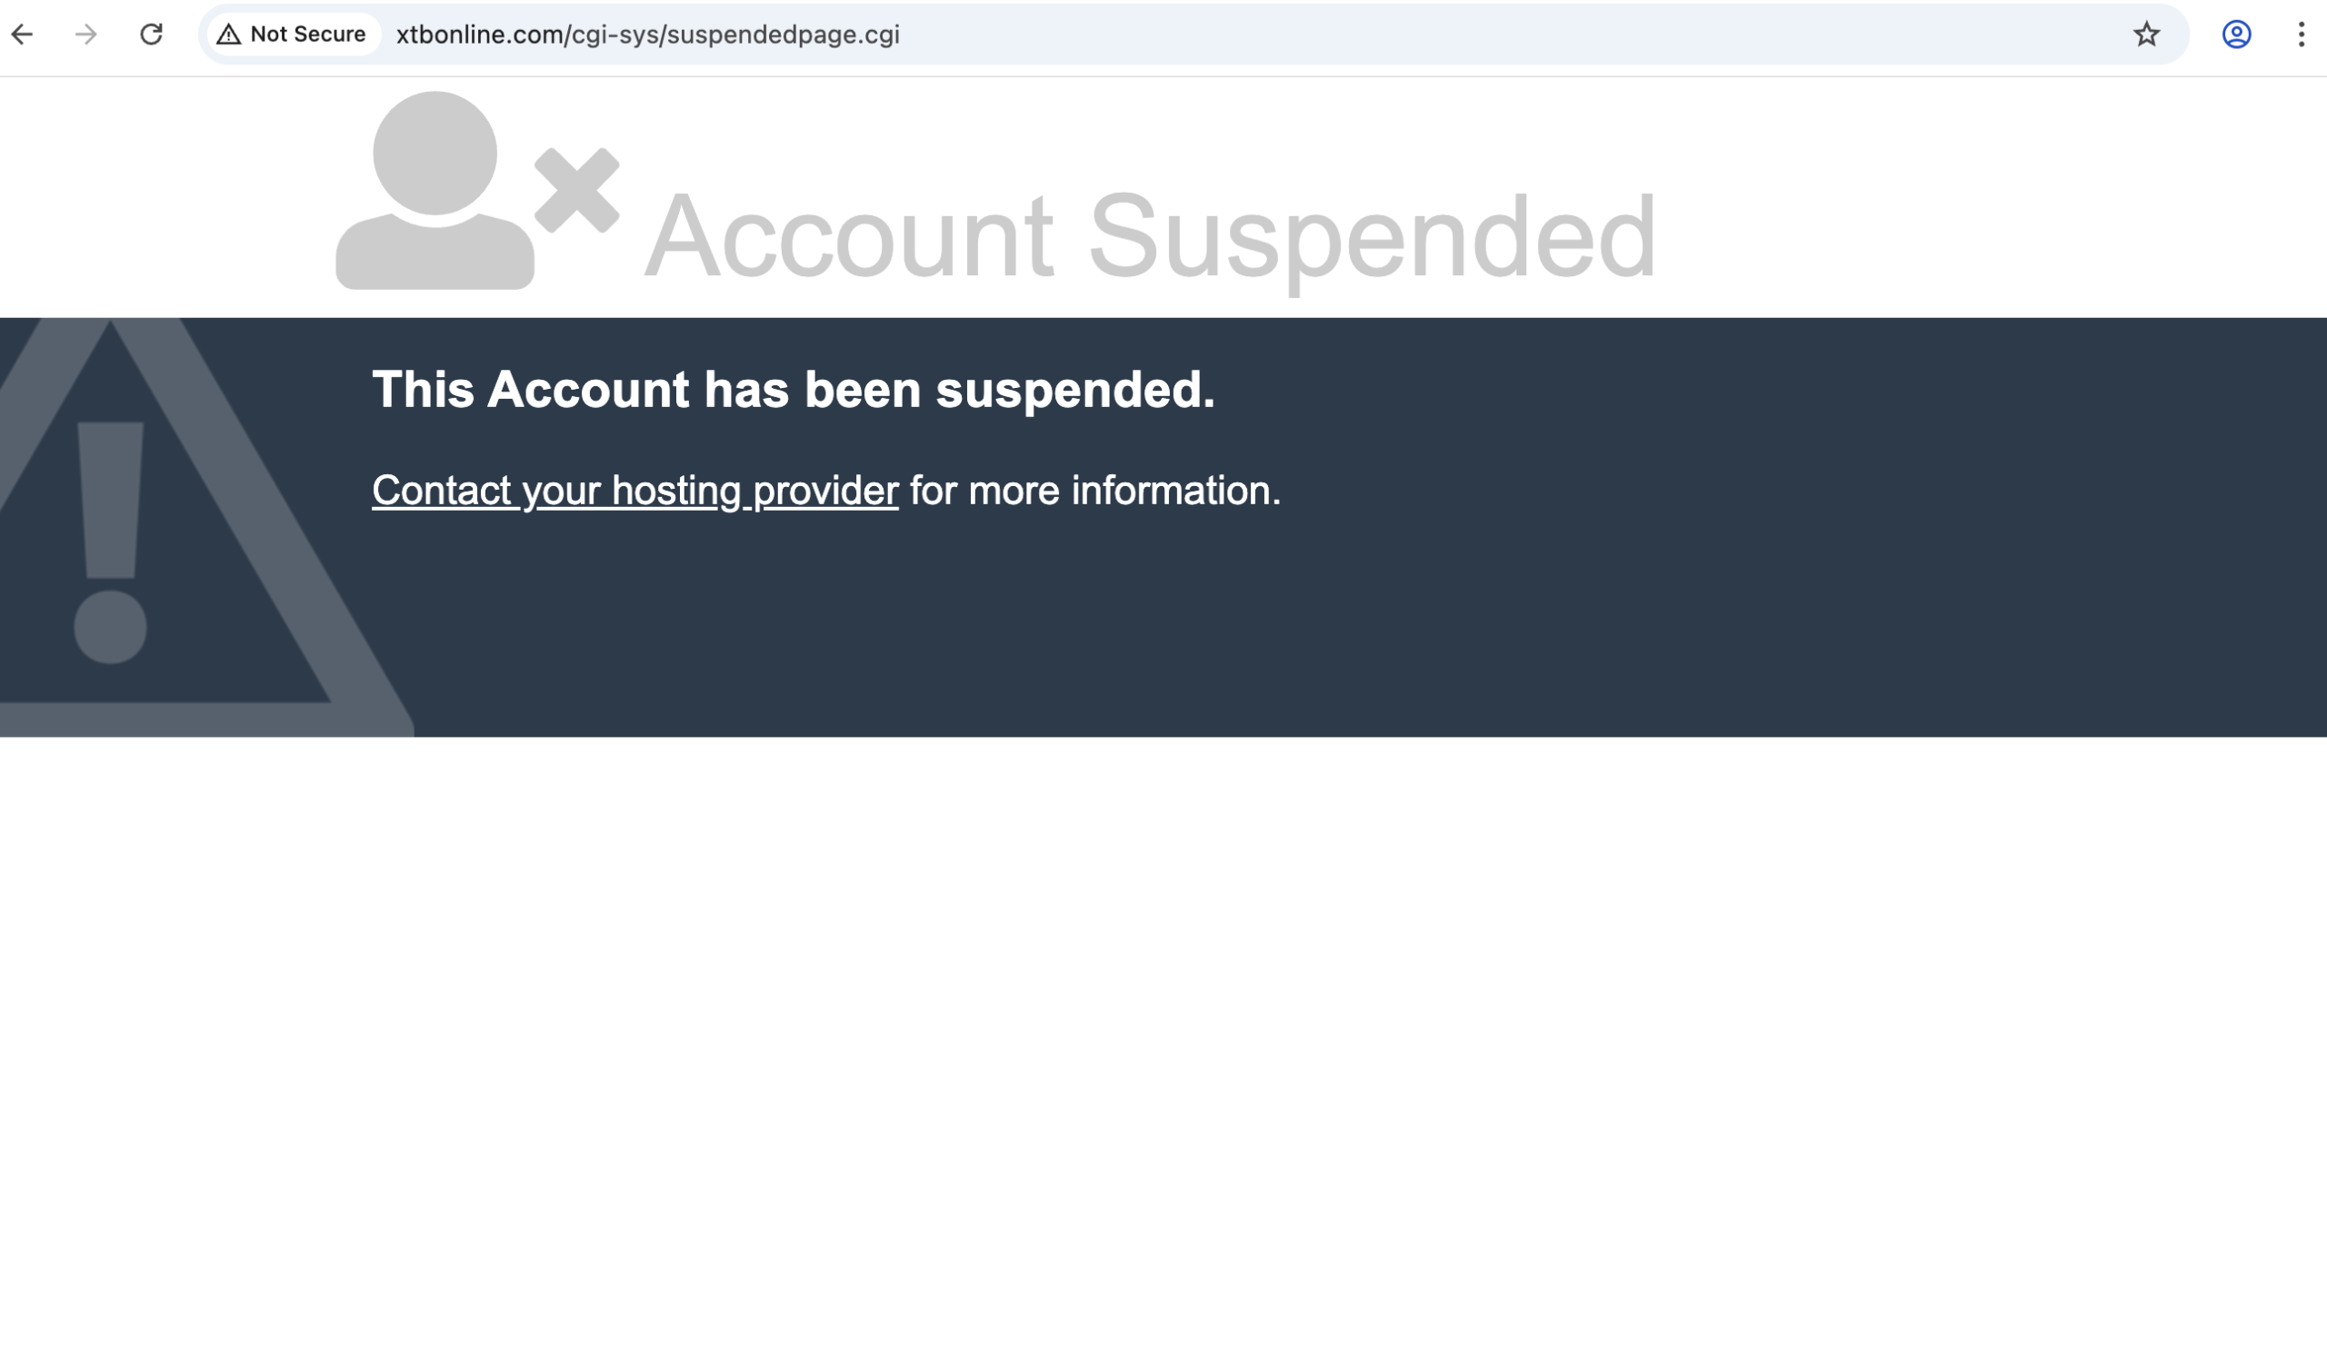This screenshot has width=2327, height=1361.
Task: Click the forward navigation arrow
Action: tap(85, 35)
